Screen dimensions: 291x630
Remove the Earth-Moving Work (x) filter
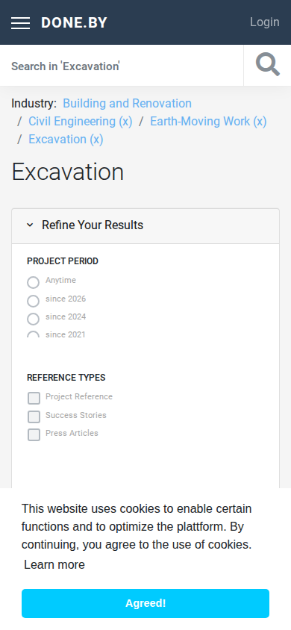pyautogui.click(x=208, y=122)
